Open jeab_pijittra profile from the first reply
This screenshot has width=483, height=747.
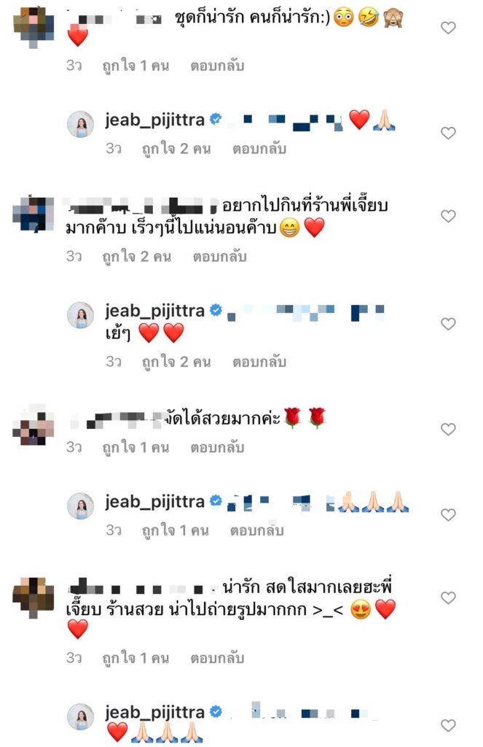click(x=154, y=120)
